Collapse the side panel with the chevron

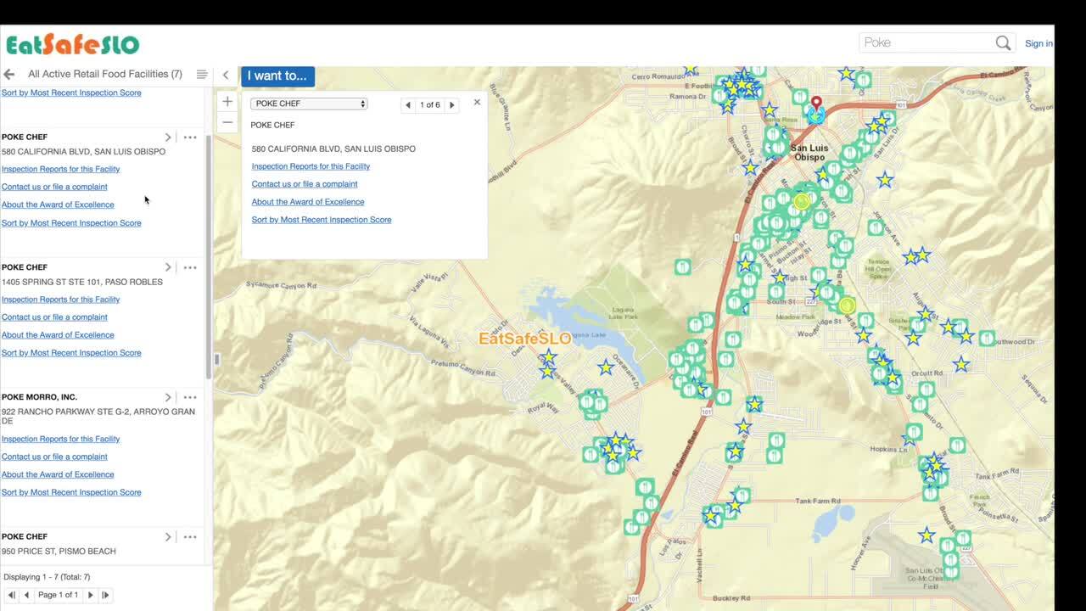(x=226, y=75)
